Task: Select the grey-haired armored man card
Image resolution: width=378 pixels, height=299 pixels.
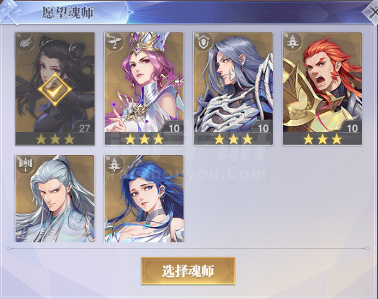Action: (233, 88)
